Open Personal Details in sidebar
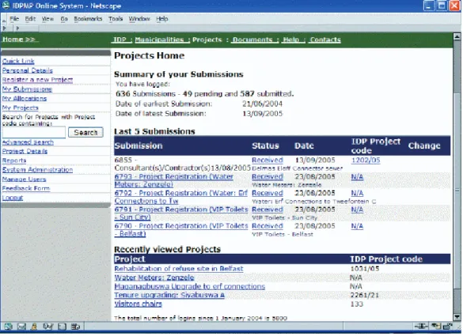Screen dimensions: 463x336 pyautogui.click(x=28, y=70)
